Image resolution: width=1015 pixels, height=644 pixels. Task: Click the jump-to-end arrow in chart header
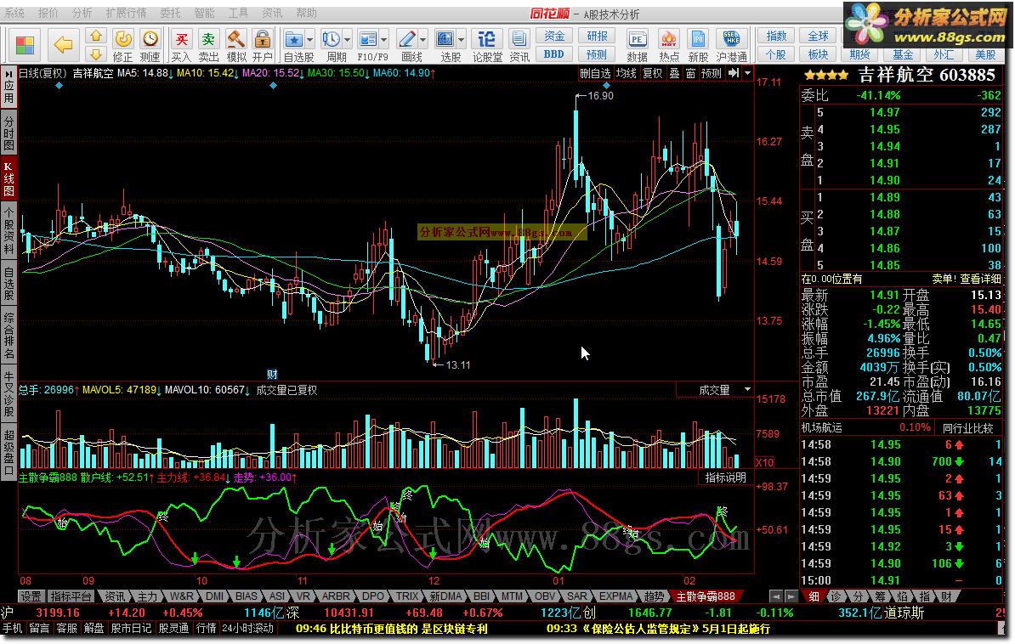pyautogui.click(x=734, y=73)
